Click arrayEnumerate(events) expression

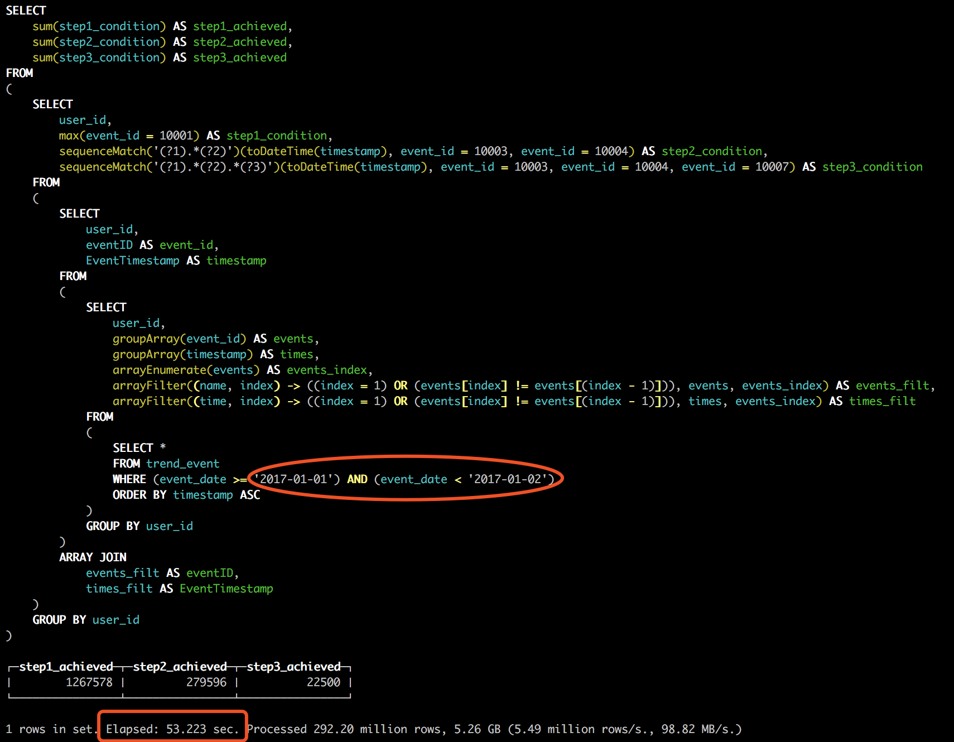pyautogui.click(x=186, y=370)
